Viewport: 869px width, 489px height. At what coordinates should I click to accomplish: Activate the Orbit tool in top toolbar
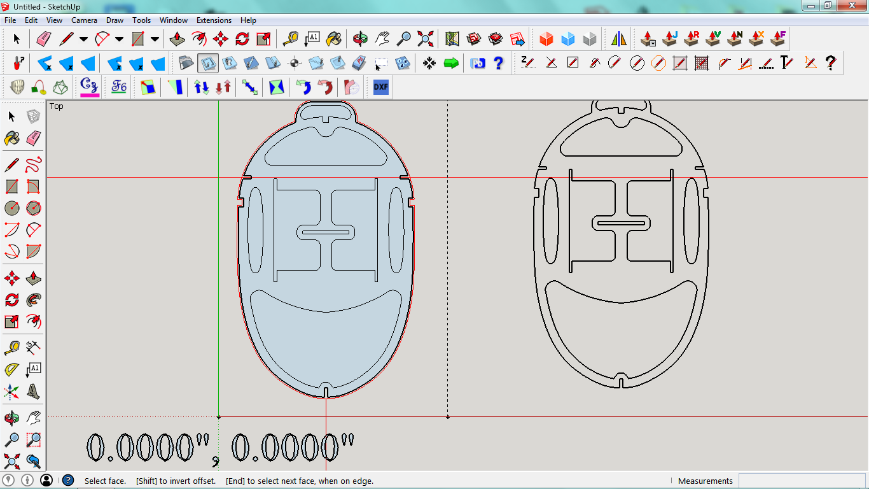point(360,39)
